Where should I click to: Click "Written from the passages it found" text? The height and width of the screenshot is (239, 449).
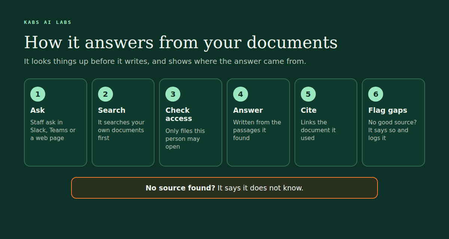(x=257, y=130)
